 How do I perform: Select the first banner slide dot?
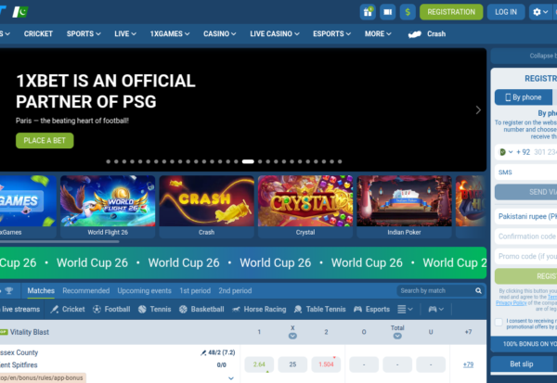point(108,161)
